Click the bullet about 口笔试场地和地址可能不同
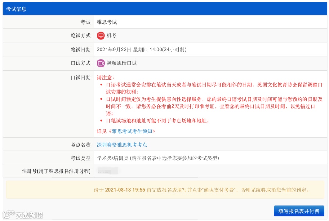The height and width of the screenshot is (221, 329). pyautogui.click(x=157, y=121)
